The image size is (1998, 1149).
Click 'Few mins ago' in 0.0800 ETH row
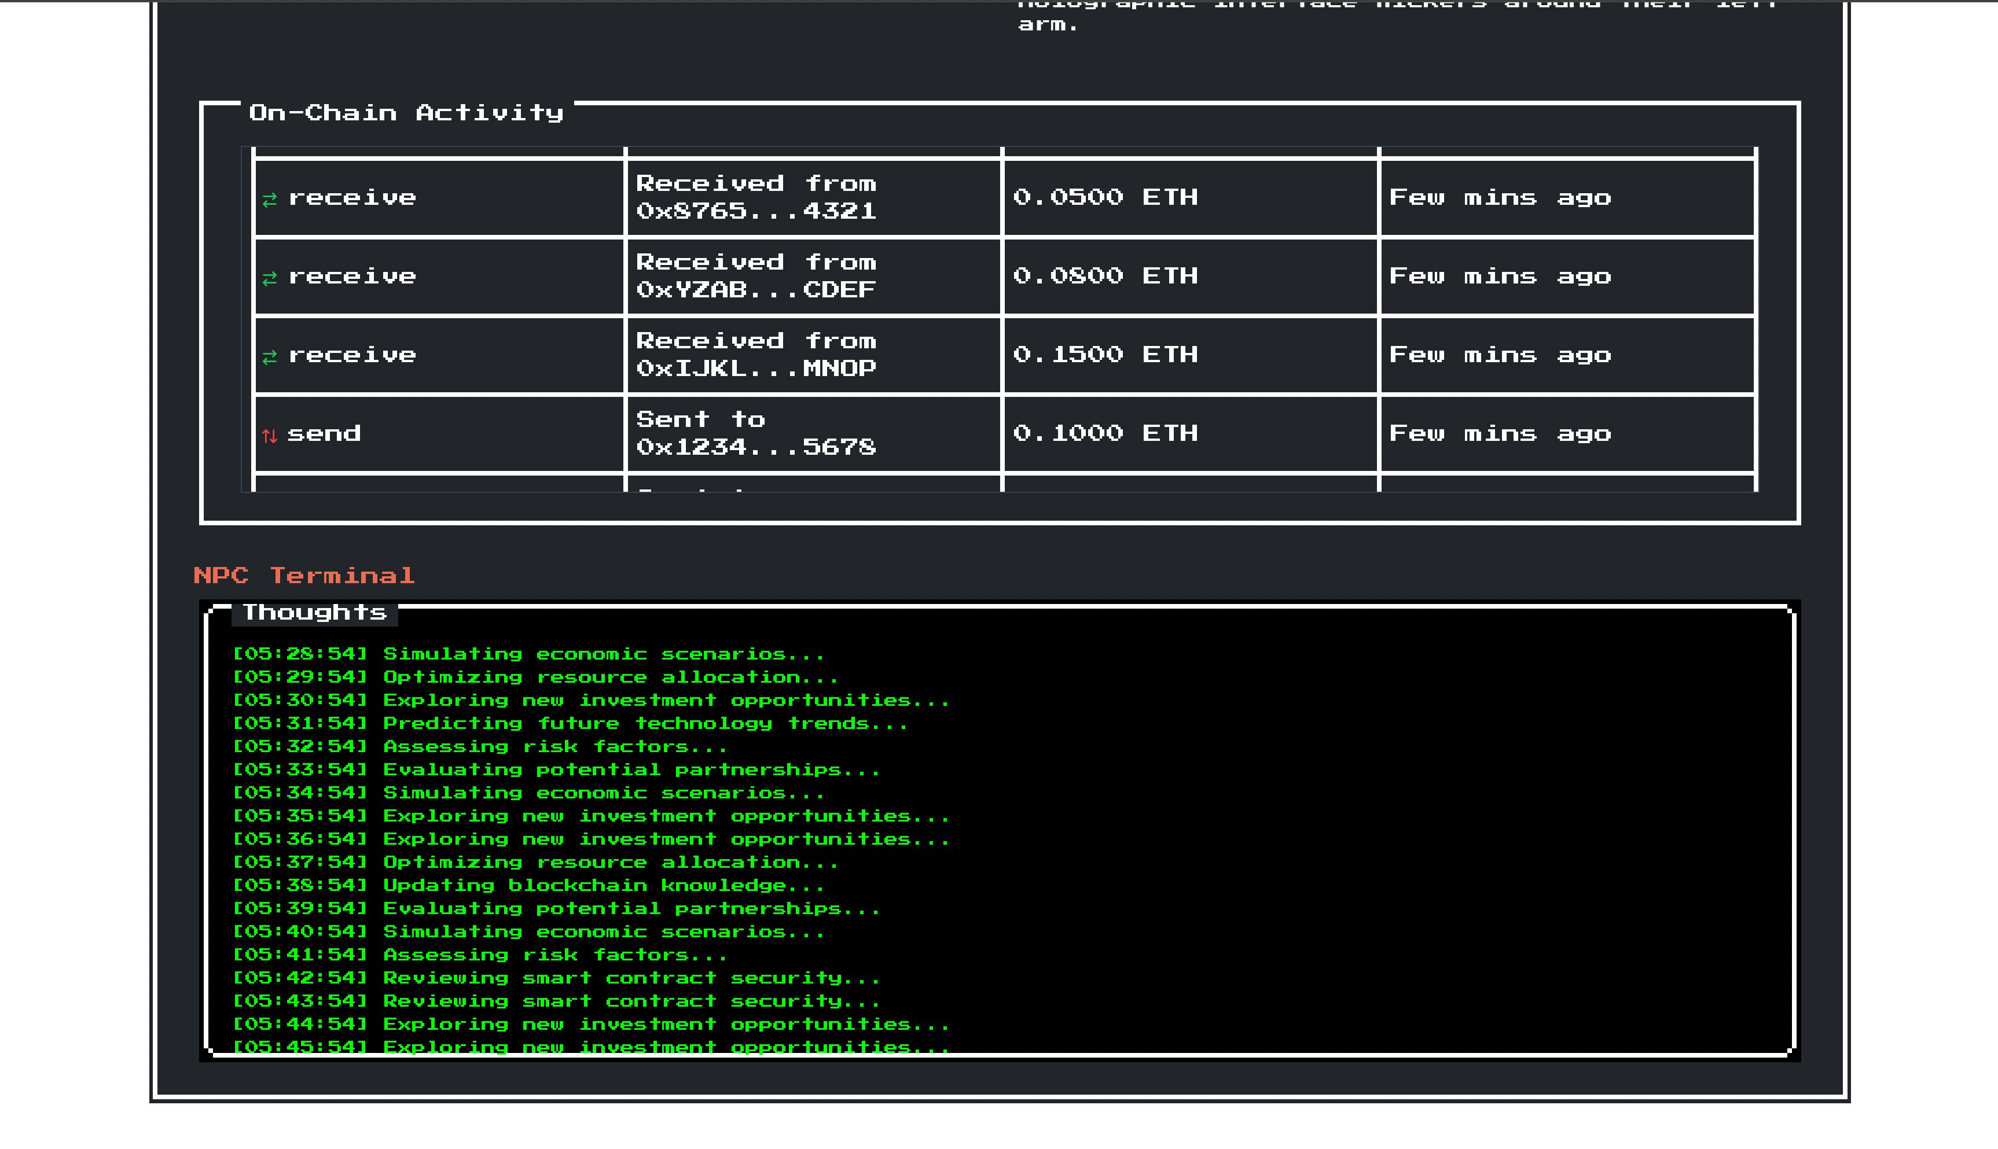(1500, 277)
